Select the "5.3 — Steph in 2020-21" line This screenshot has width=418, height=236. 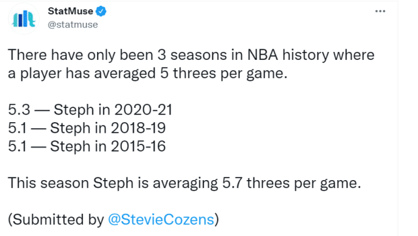[x=90, y=110]
